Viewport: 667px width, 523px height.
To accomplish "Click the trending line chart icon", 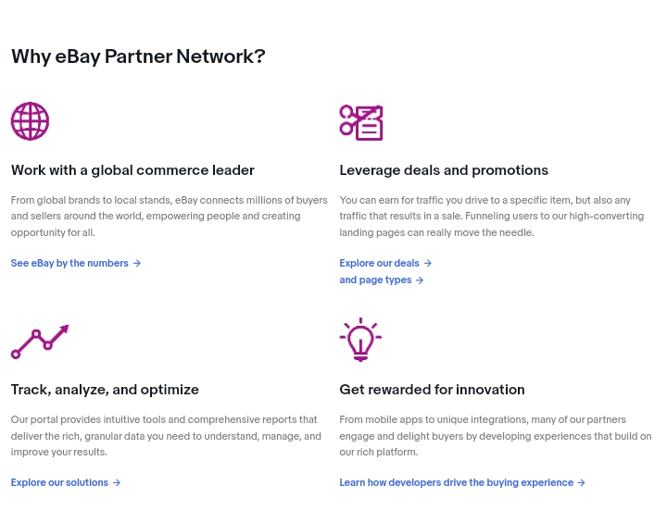I will click(40, 342).
